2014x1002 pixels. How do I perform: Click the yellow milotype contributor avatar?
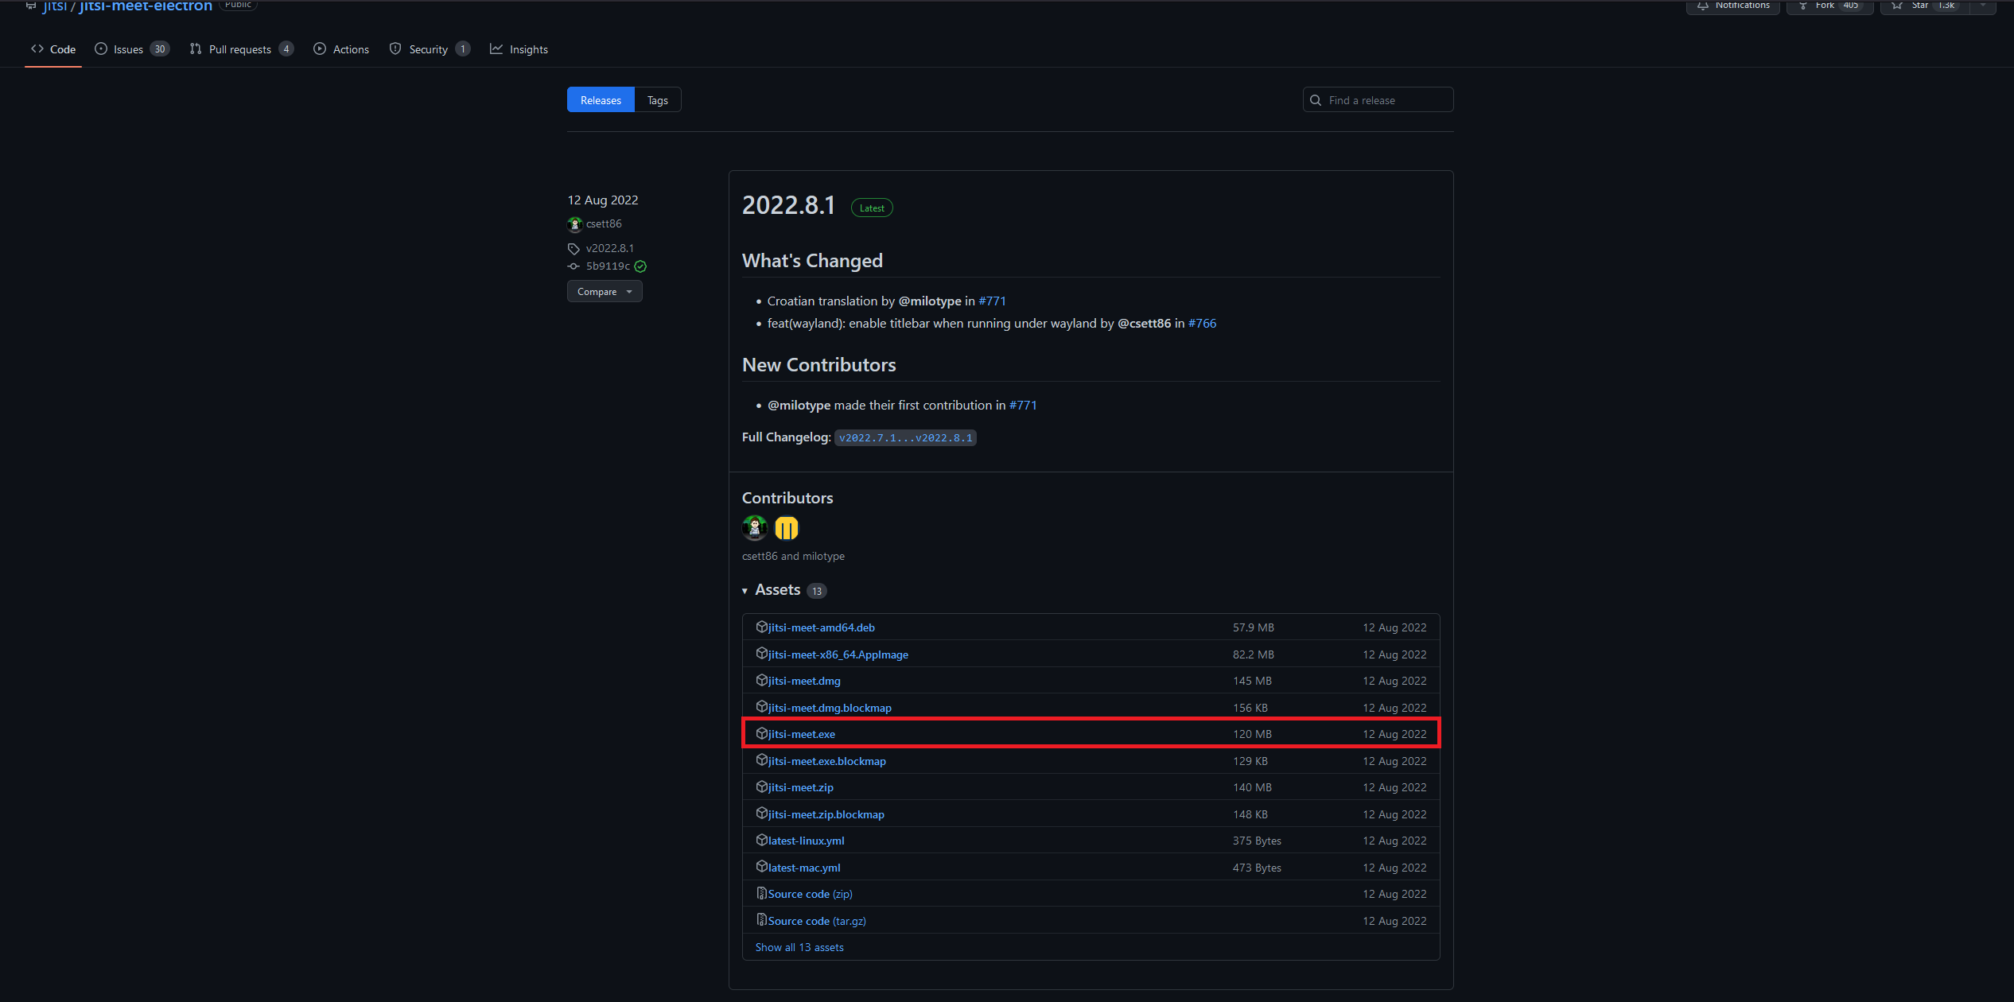click(x=787, y=528)
